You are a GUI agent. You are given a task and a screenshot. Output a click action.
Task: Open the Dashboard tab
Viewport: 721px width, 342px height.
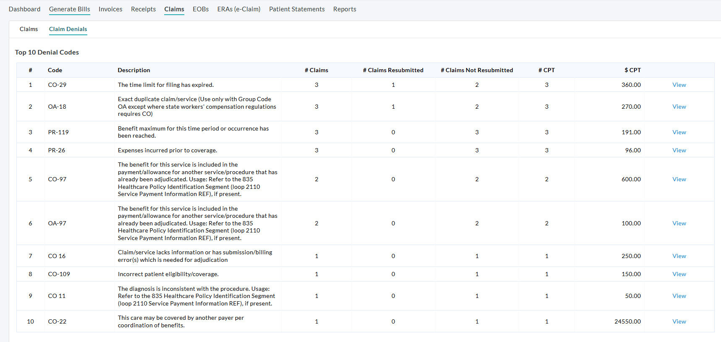pyautogui.click(x=24, y=9)
